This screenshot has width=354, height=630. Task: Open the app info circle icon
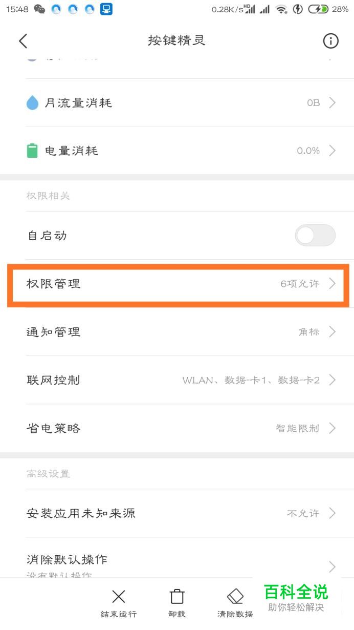(330, 41)
